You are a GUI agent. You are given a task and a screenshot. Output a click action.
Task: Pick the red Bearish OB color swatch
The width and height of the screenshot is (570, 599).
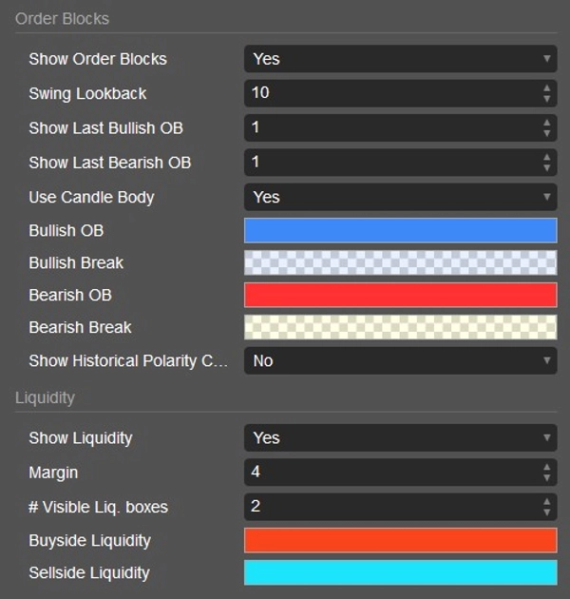(400, 295)
